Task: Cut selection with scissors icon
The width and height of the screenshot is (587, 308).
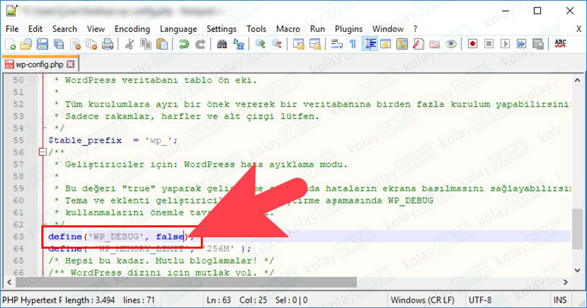Action: [129, 44]
